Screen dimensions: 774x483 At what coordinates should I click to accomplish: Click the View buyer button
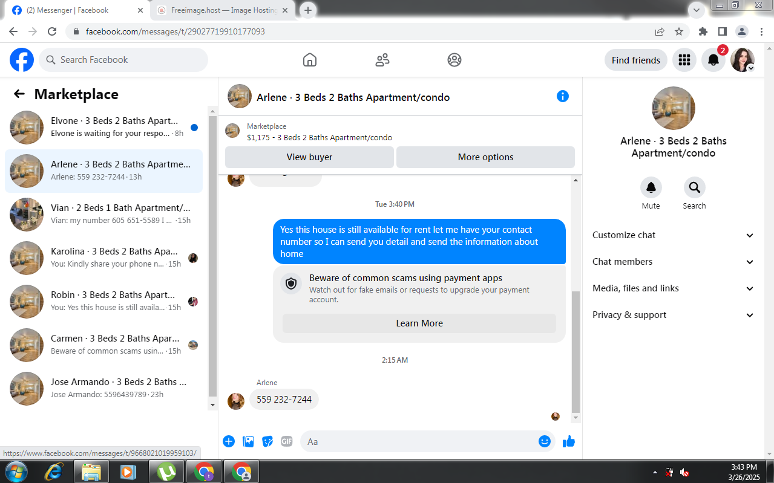(x=309, y=157)
